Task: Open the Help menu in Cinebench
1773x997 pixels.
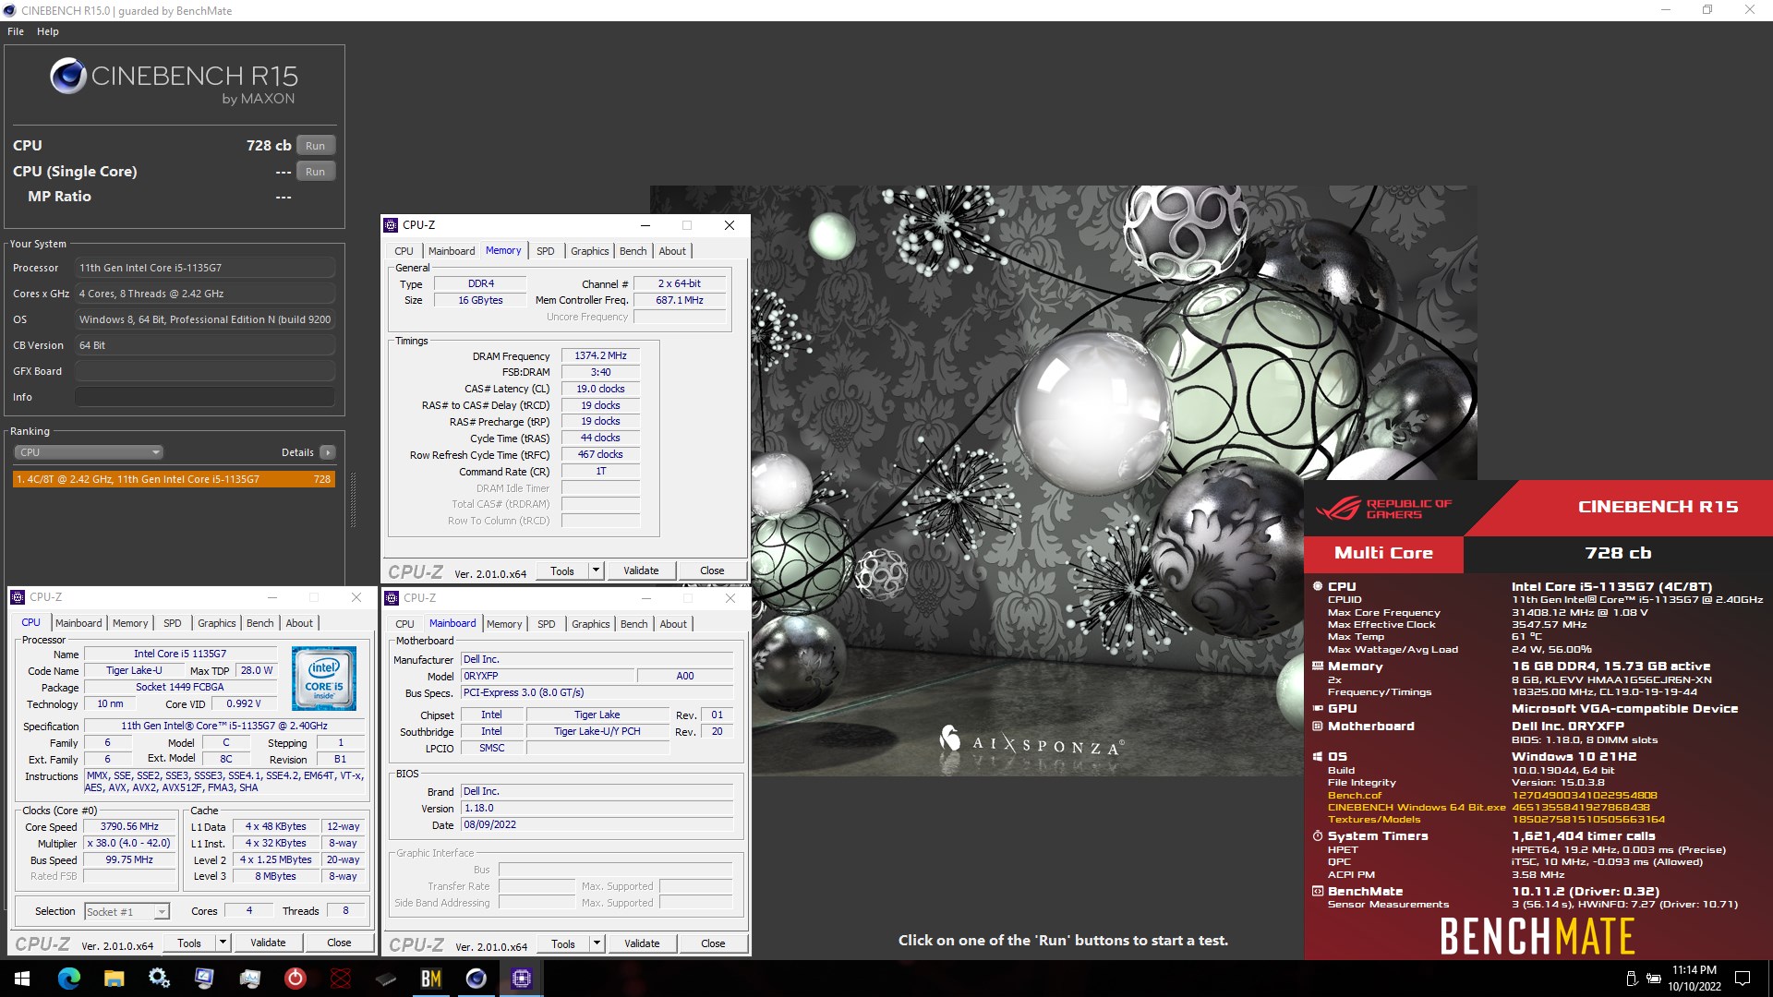Action: coord(48,31)
